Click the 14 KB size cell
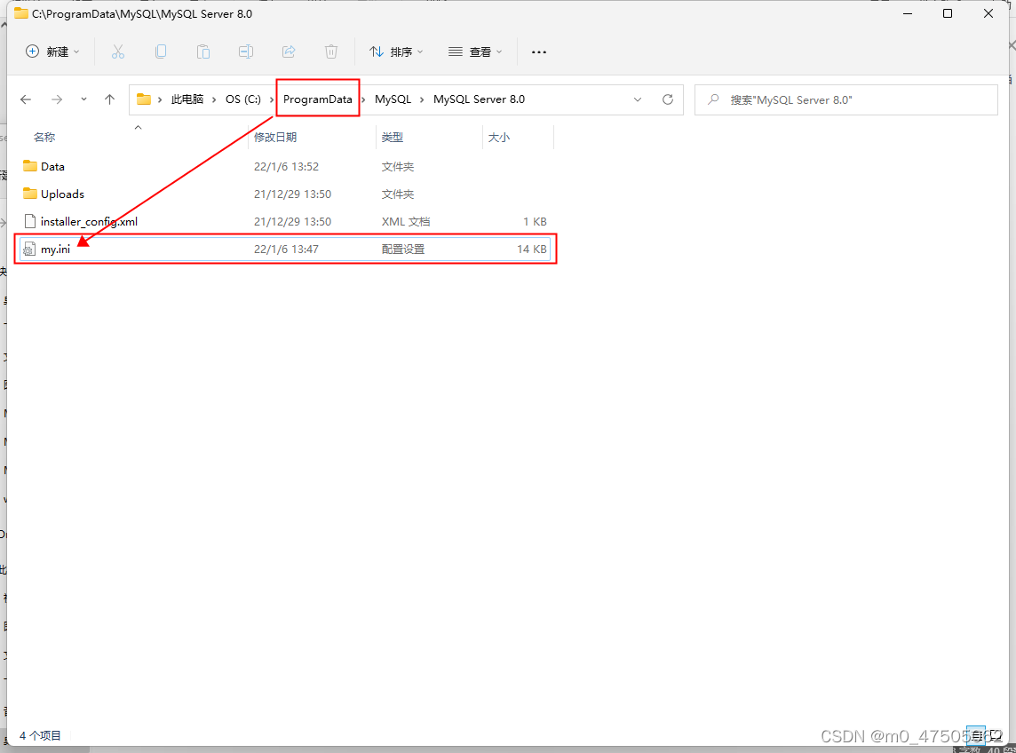The image size is (1016, 753). (x=532, y=249)
